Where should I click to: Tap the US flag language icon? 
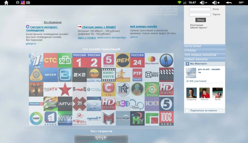pos(23,2)
